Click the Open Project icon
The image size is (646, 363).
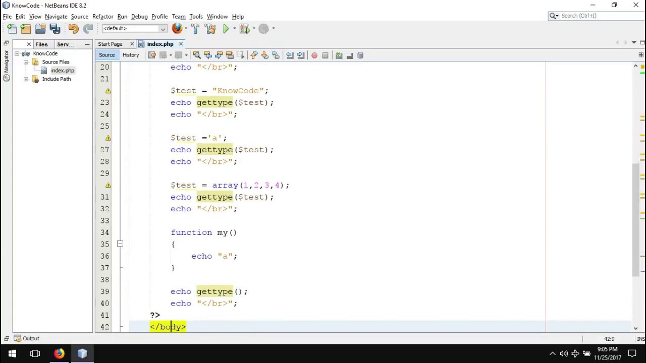(x=40, y=29)
